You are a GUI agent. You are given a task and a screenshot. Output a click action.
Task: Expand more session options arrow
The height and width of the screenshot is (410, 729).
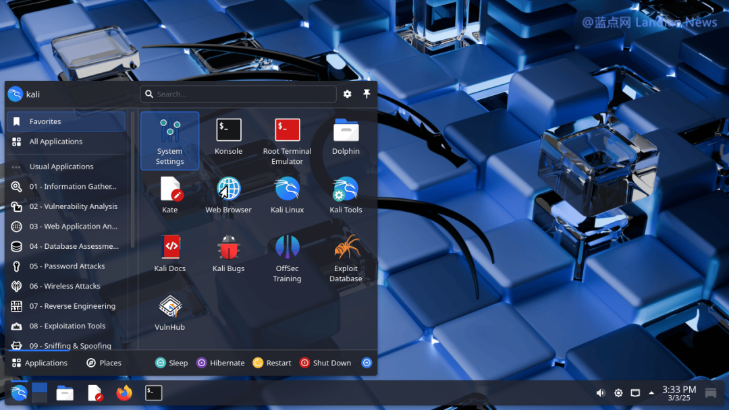367,363
